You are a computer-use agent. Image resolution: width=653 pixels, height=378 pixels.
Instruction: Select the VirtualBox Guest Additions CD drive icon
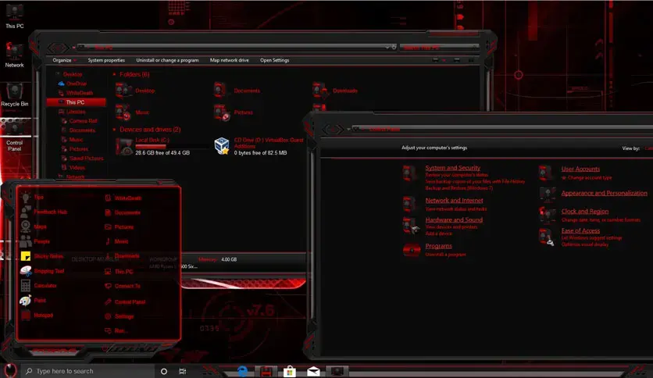tap(222, 146)
